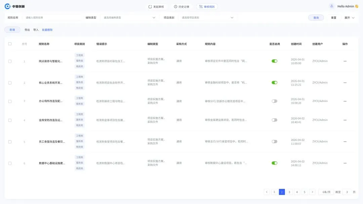363x204 pixels.
Task: Open the 项目类别 dropdown
Action: [207, 17]
